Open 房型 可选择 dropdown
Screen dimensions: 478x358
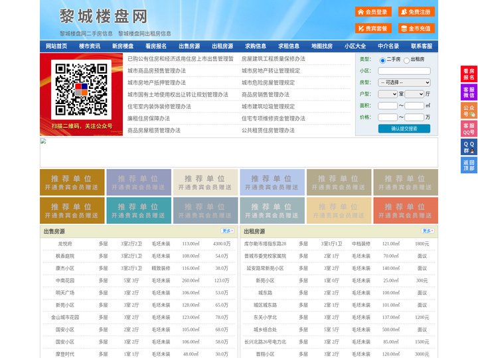404,82
